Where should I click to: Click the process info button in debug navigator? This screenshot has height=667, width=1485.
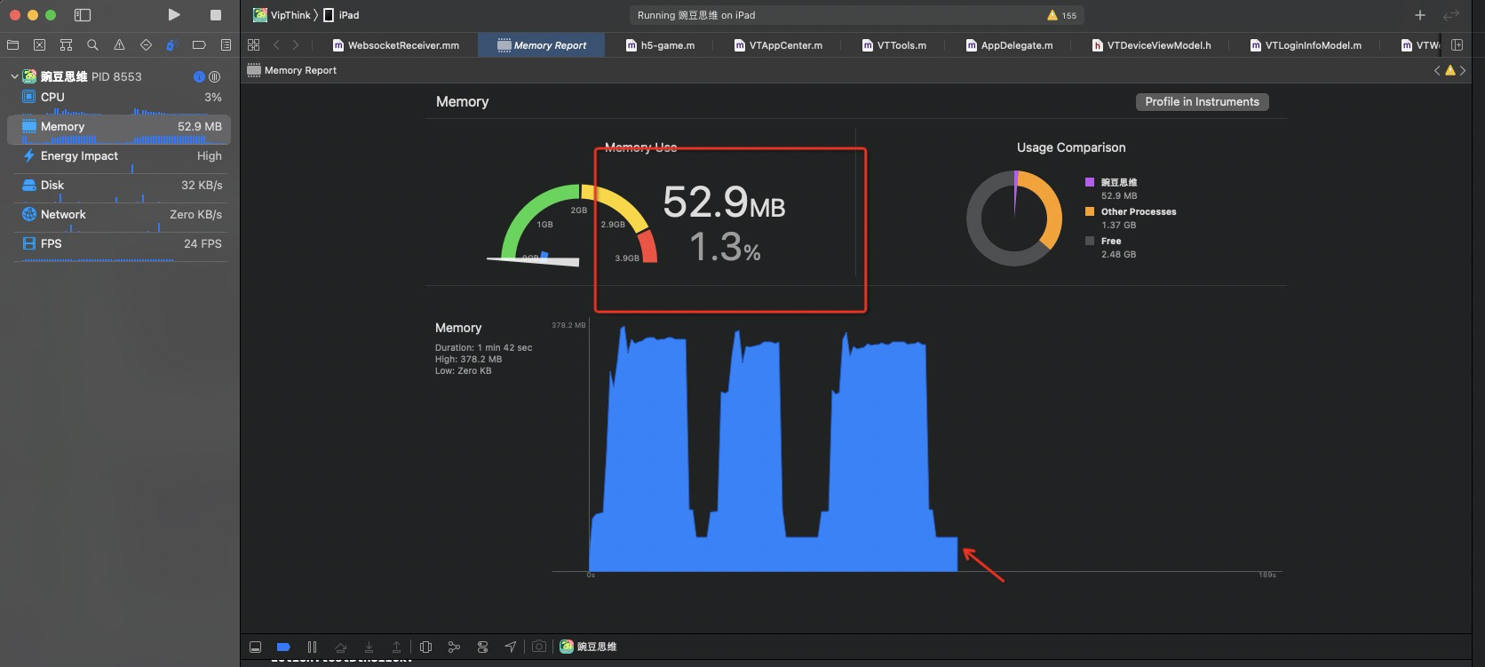coord(199,76)
